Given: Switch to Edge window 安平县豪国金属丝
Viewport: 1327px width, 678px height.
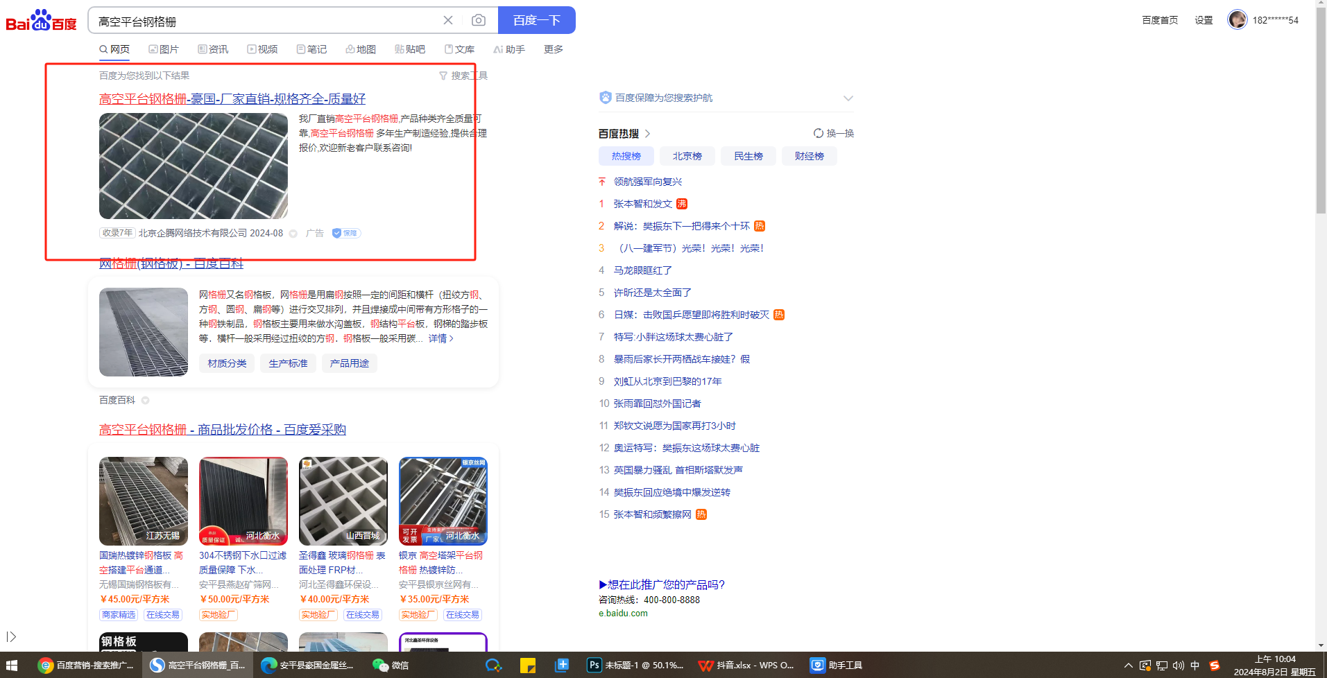Looking at the screenshot, I should point(307,666).
